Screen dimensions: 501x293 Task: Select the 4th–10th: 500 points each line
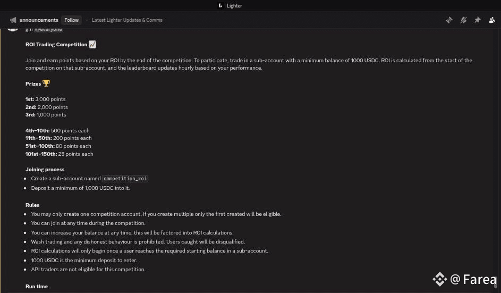[57, 130]
